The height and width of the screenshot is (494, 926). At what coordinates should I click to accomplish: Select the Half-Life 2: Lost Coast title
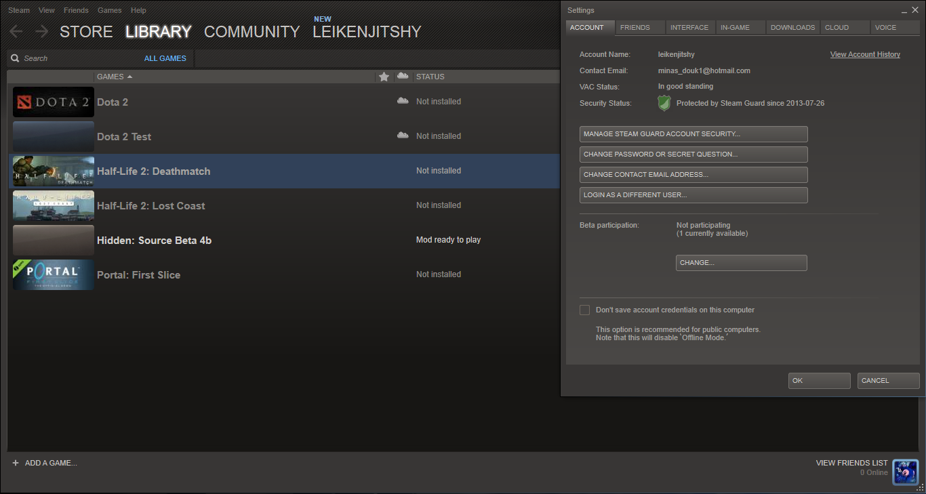pos(151,206)
